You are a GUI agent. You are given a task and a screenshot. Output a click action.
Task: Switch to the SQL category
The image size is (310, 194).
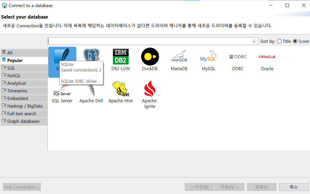(24, 68)
